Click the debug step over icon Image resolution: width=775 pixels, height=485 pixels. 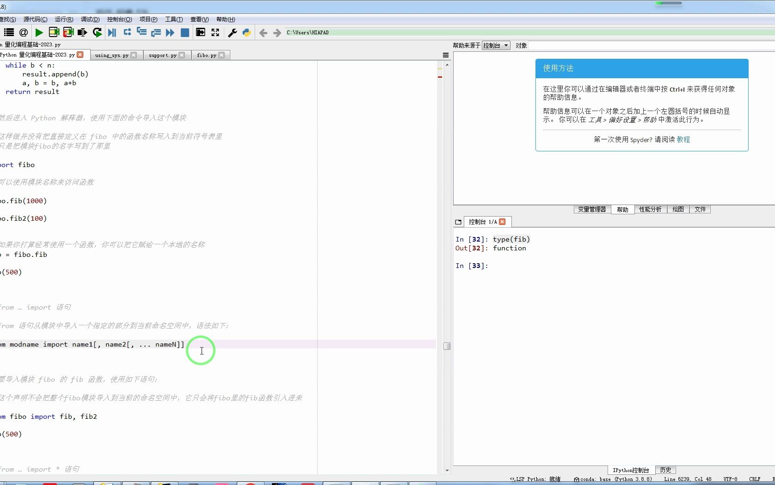coord(127,32)
